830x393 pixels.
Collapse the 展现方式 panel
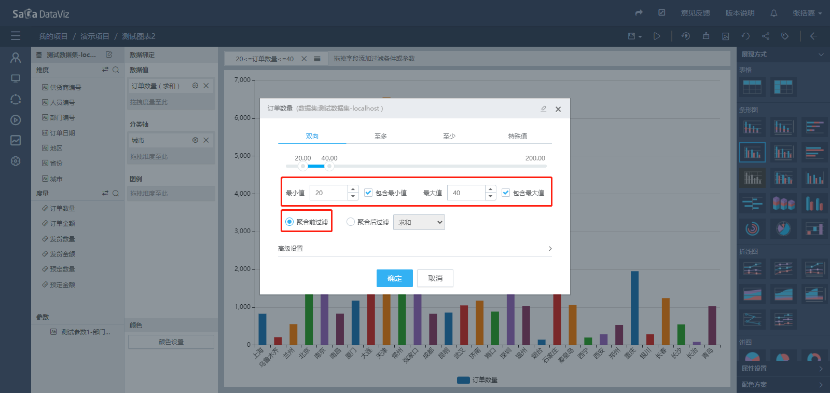coord(821,55)
